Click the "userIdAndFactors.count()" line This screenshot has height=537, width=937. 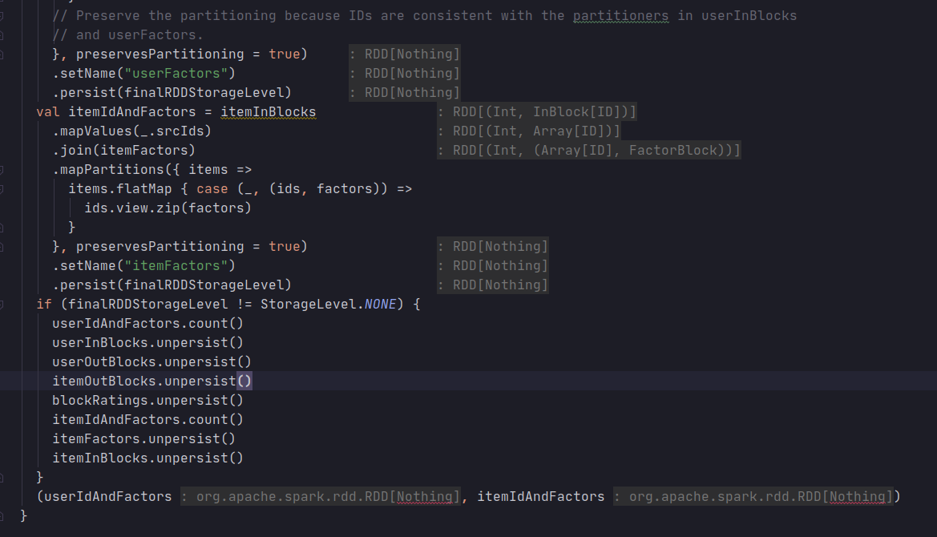(147, 323)
